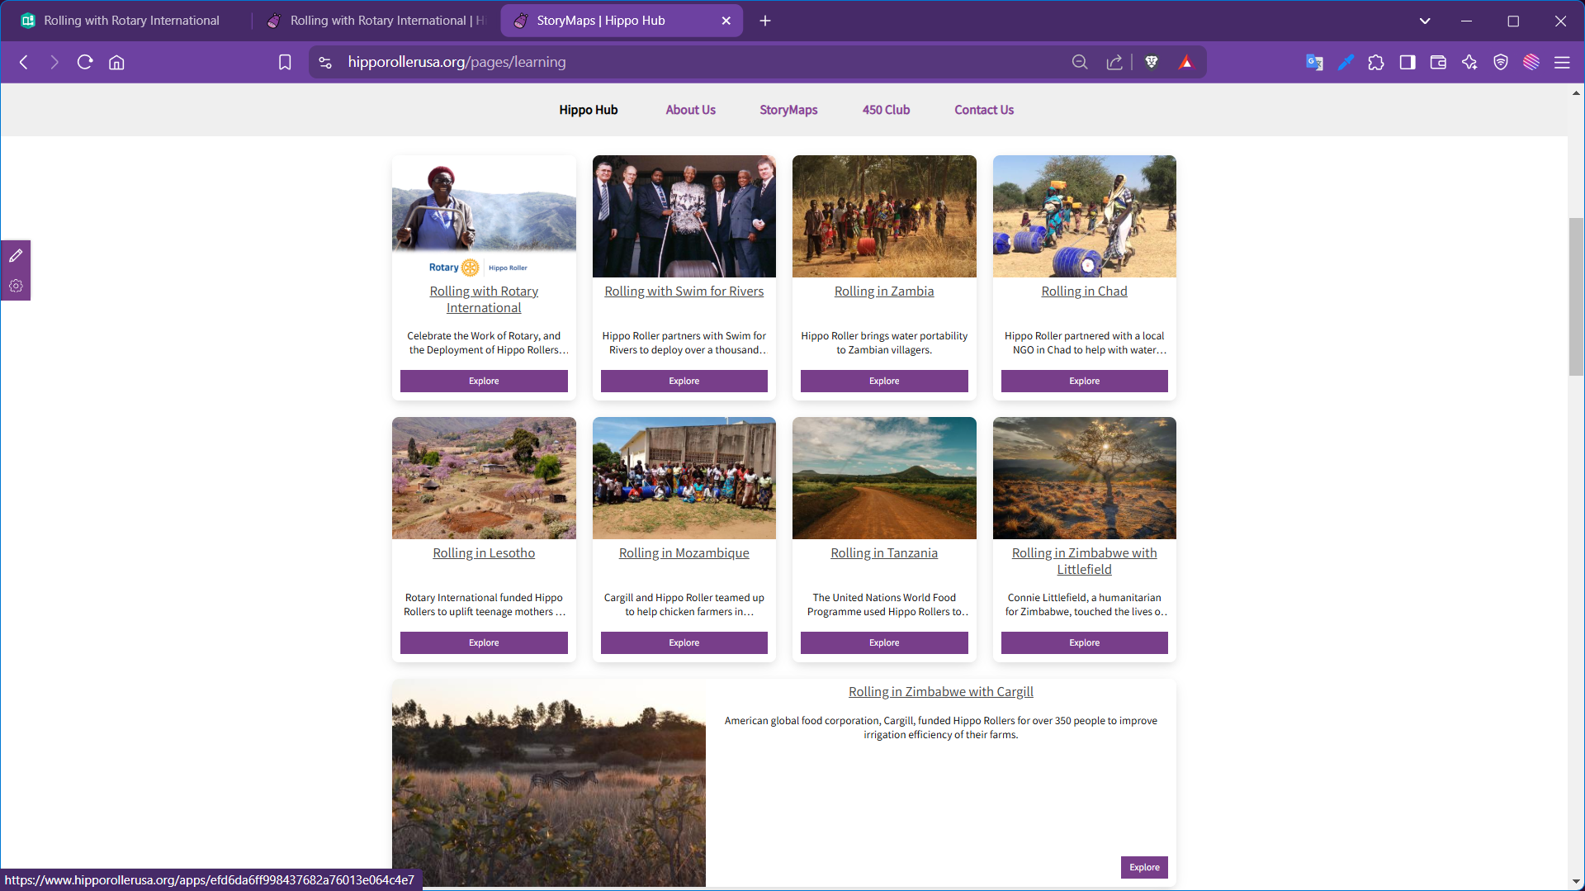Image resolution: width=1585 pixels, height=891 pixels.
Task: View site information icon in address bar
Action: point(325,62)
